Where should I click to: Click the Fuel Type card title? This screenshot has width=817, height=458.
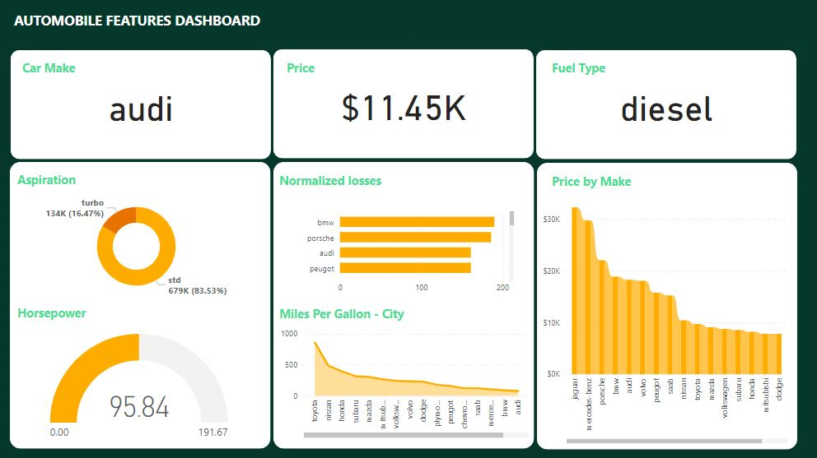pyautogui.click(x=578, y=68)
